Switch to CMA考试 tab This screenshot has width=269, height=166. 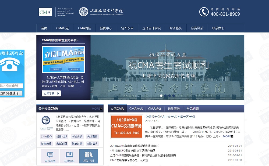tap(136, 109)
